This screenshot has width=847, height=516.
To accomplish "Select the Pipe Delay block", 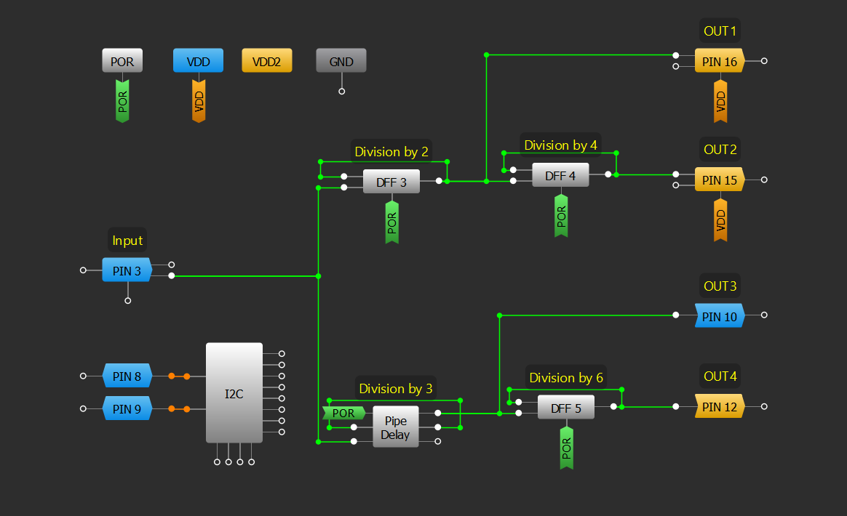I will pyautogui.click(x=395, y=427).
